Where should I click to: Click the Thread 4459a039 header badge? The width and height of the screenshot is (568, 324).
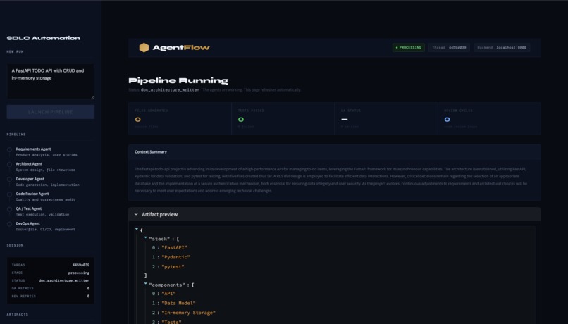pos(449,47)
